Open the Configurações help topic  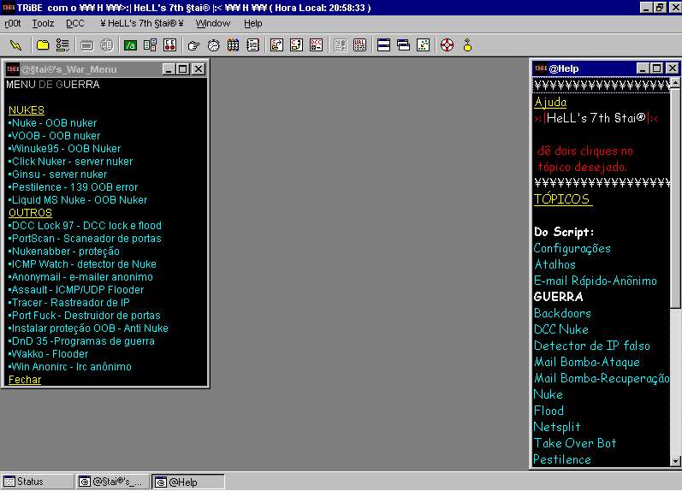point(572,248)
